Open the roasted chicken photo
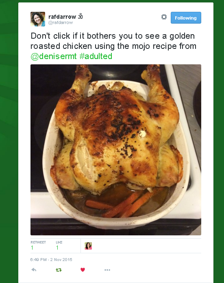 (116, 149)
